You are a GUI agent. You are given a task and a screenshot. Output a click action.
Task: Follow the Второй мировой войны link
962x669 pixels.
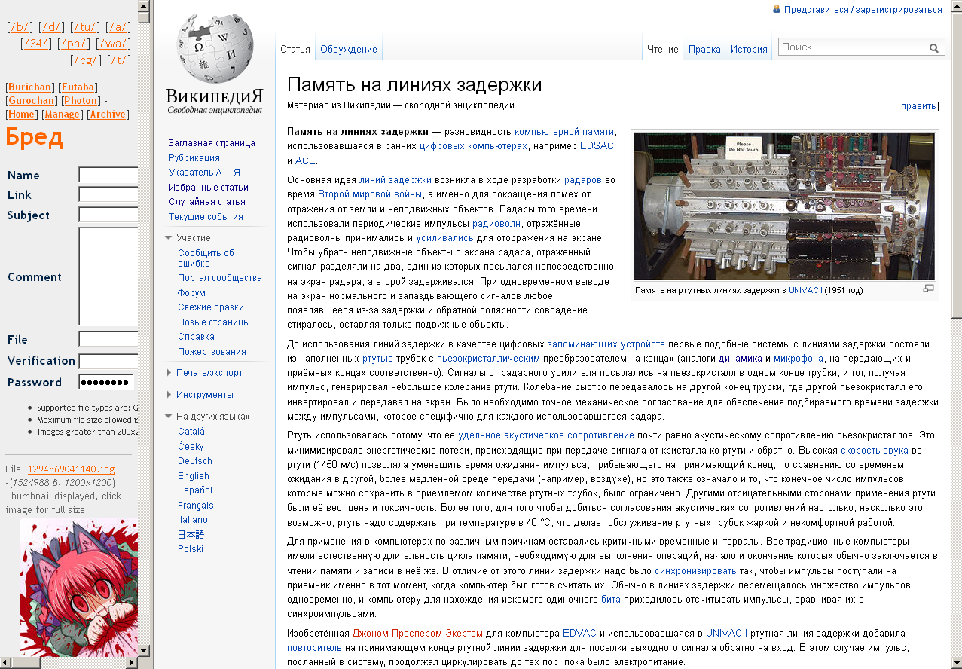coord(370,194)
